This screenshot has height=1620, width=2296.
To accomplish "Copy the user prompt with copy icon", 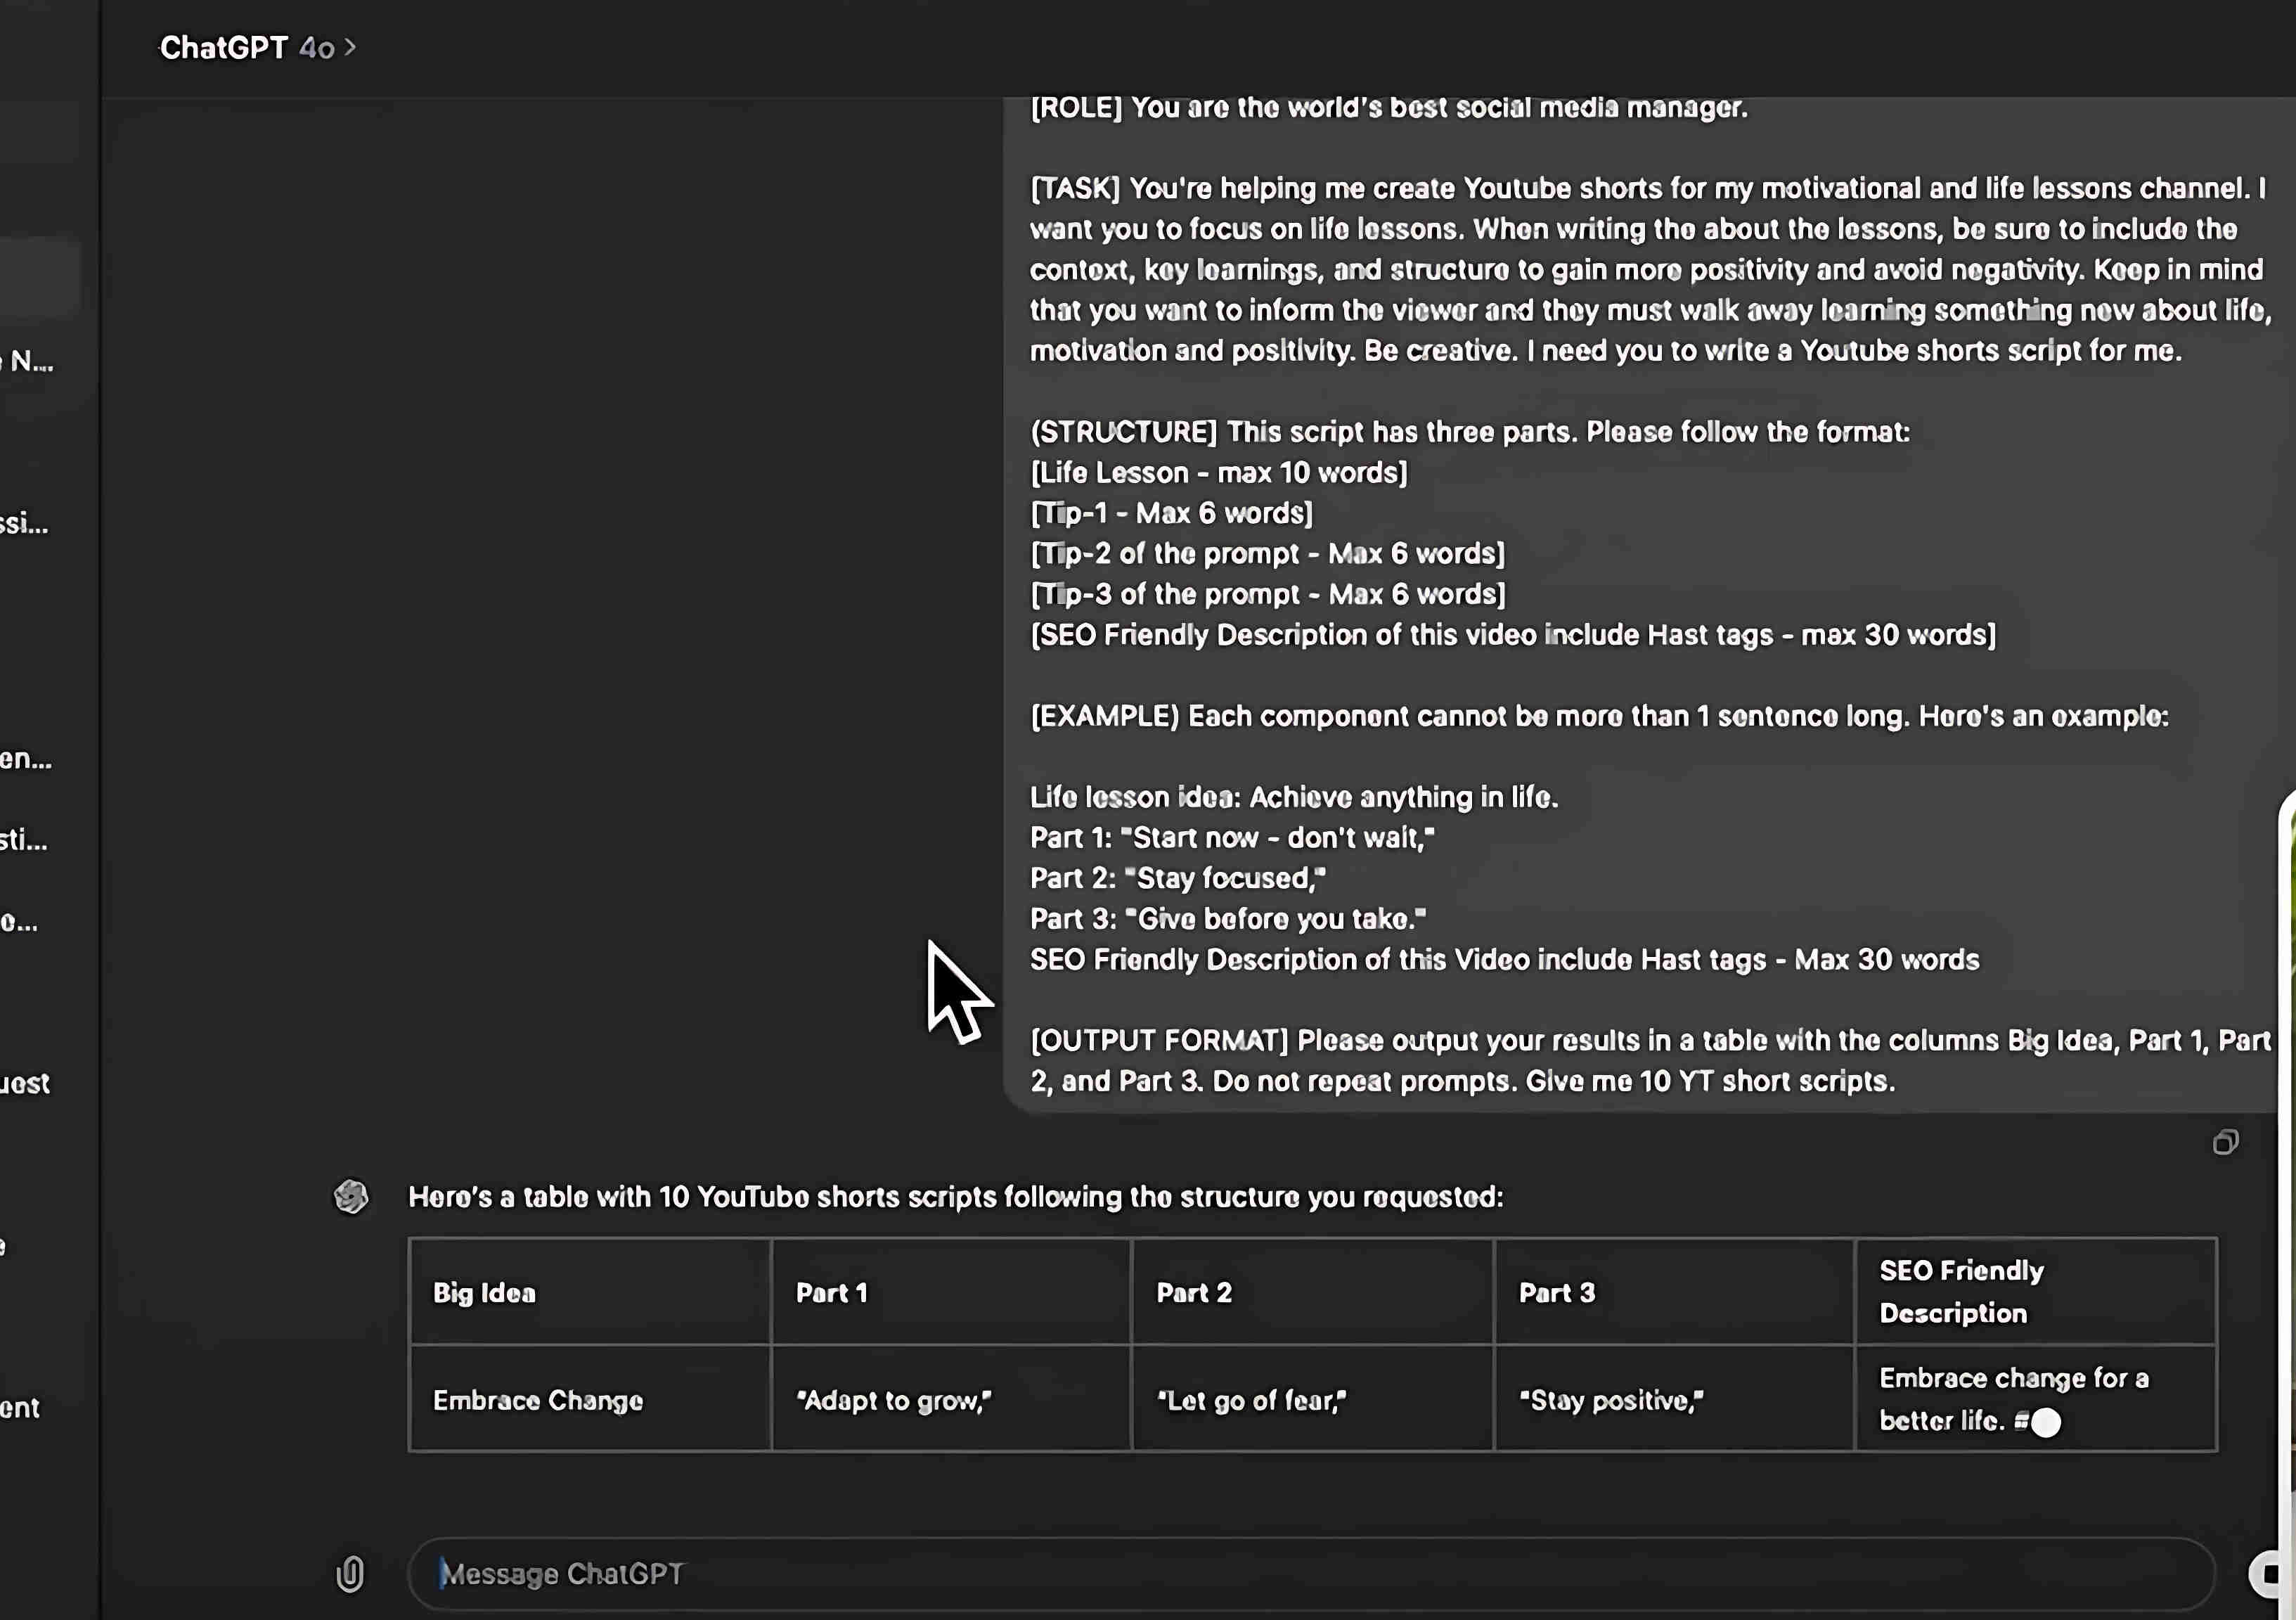I will 2226,1142.
